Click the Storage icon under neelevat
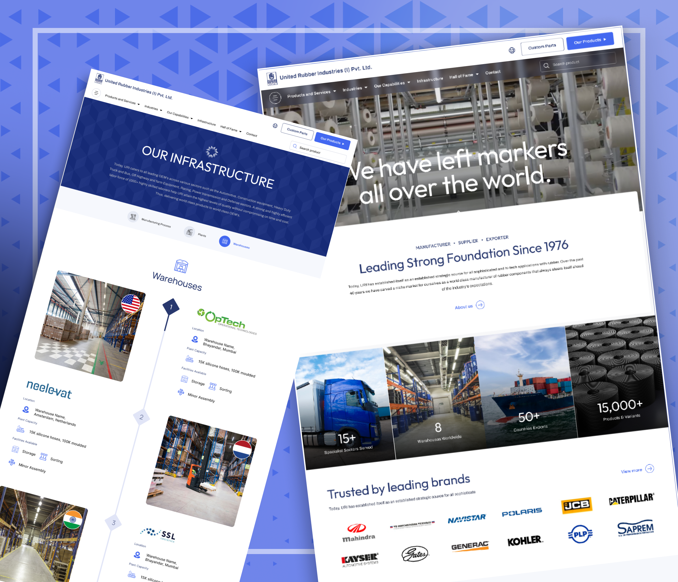 (x=15, y=449)
